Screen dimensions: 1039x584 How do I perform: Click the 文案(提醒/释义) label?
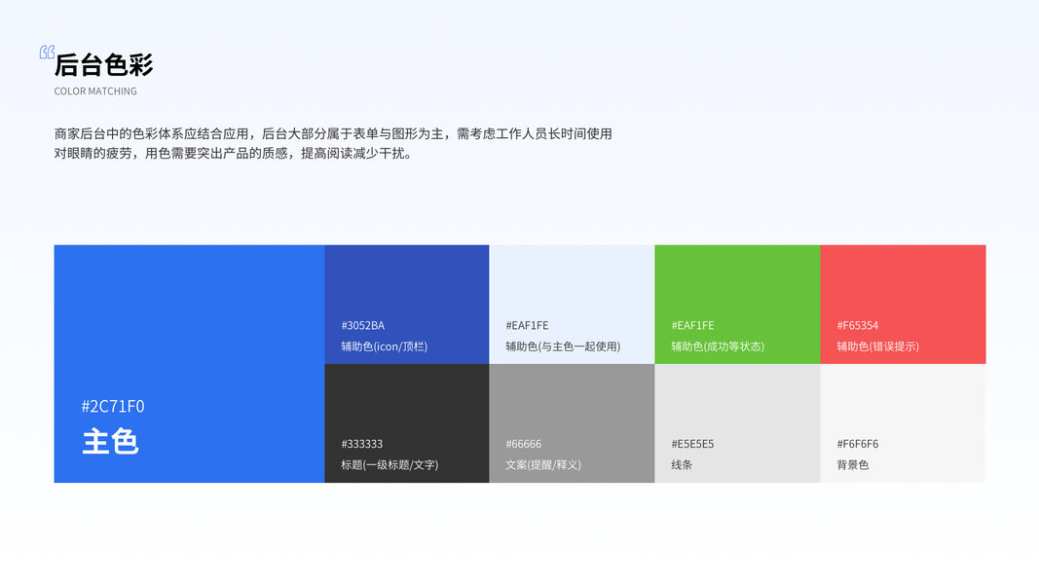(x=543, y=465)
